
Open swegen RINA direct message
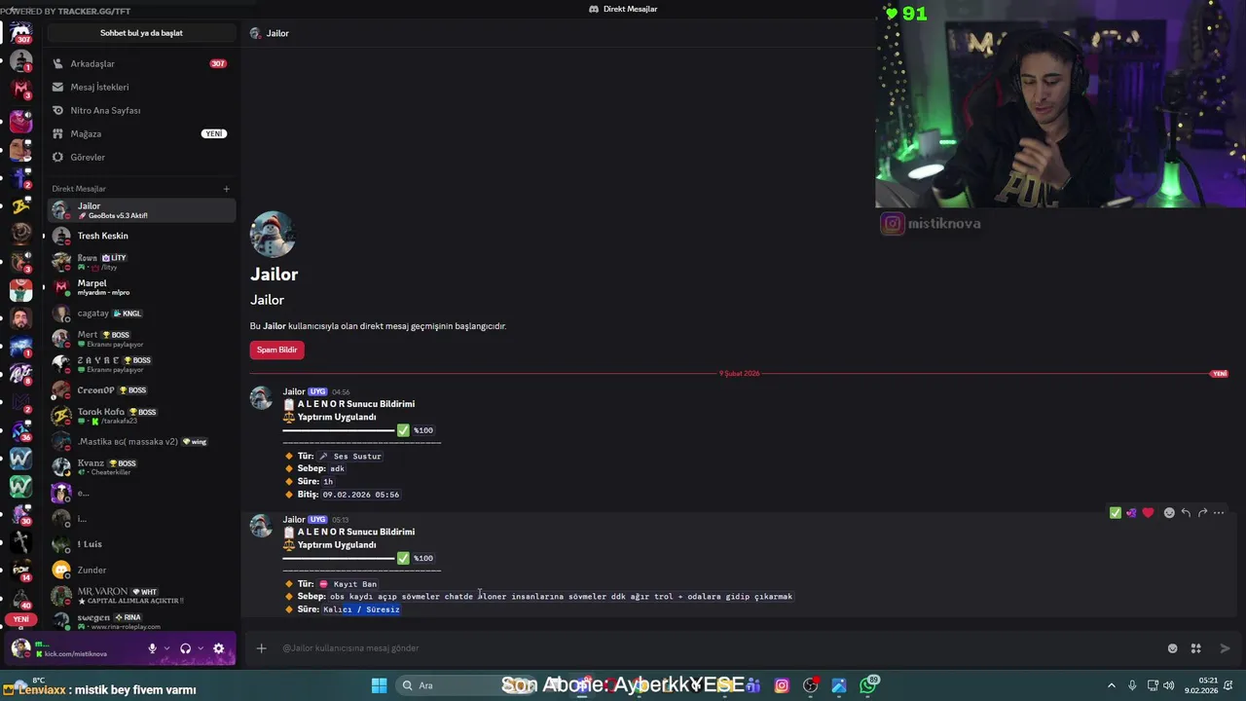coord(141,621)
